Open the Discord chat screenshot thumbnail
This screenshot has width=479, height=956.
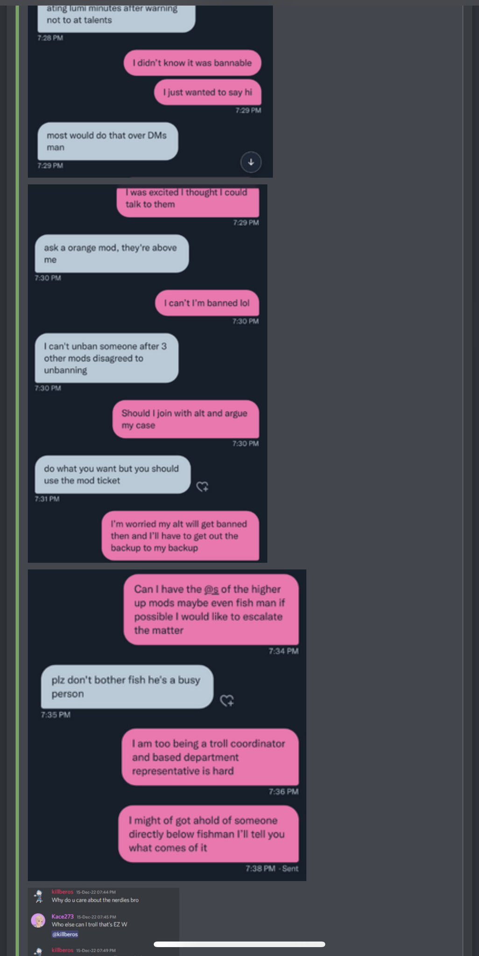click(x=103, y=921)
